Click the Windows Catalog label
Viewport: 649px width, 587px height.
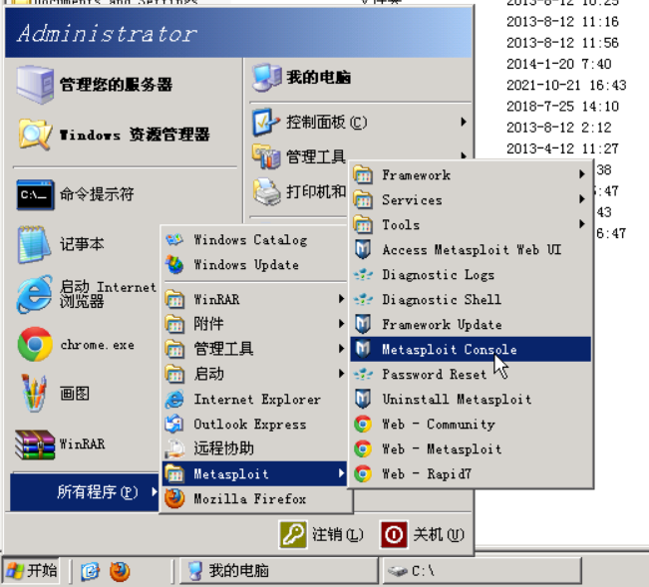250,240
